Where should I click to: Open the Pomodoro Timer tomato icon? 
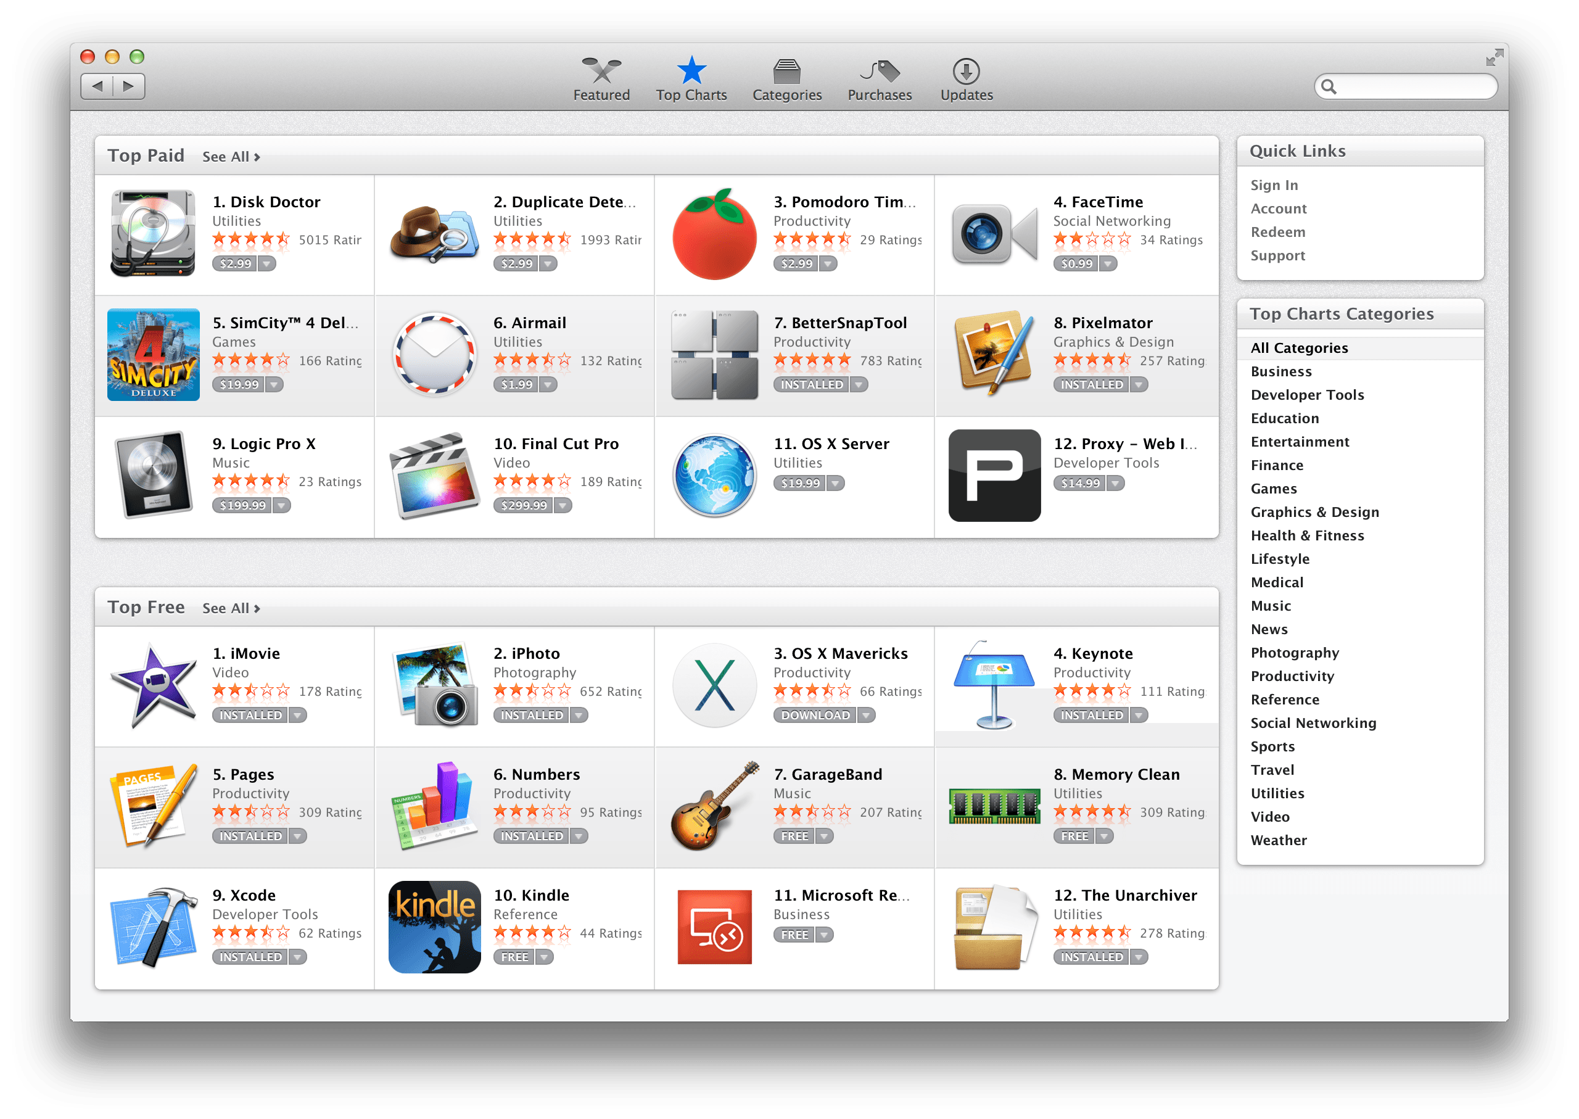714,233
